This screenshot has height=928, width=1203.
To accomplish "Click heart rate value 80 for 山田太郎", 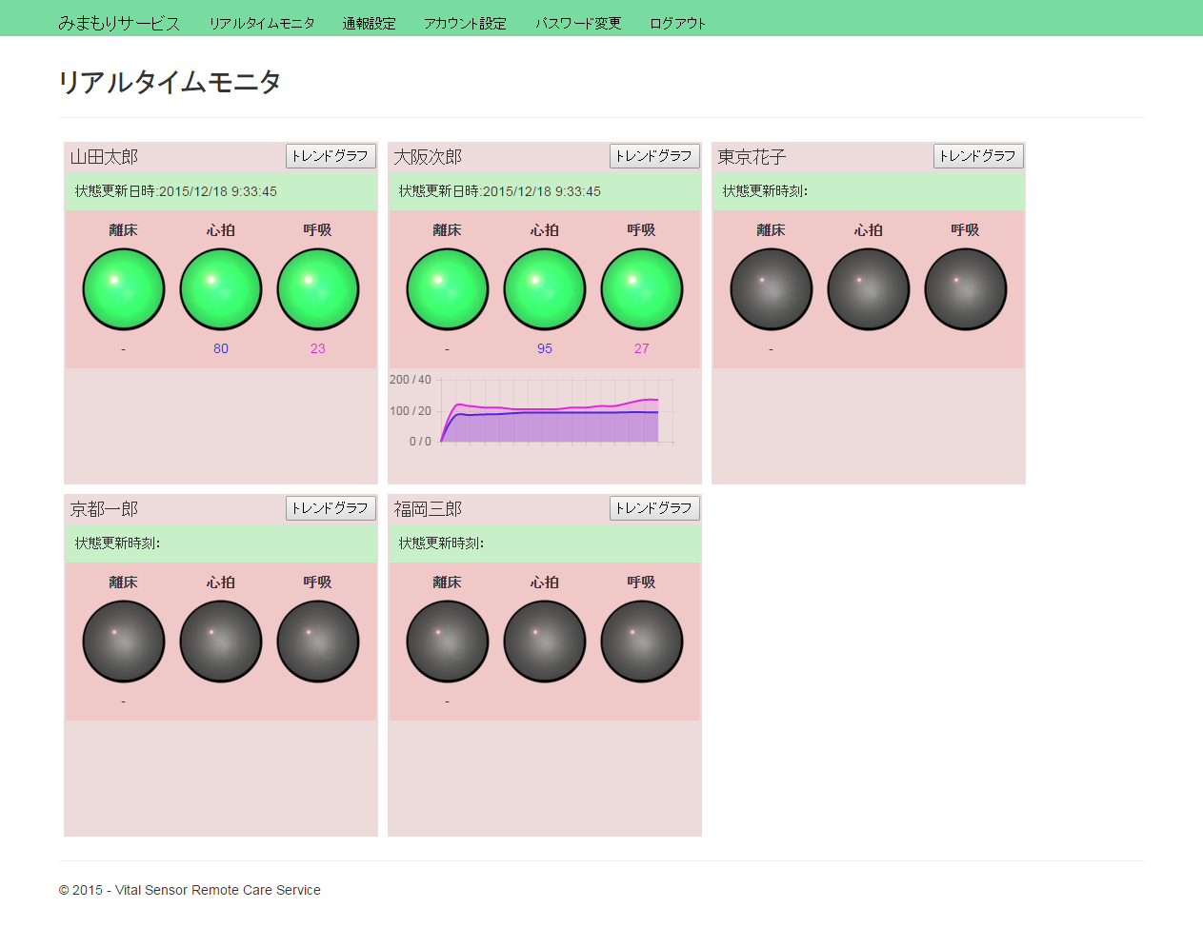I will (221, 348).
